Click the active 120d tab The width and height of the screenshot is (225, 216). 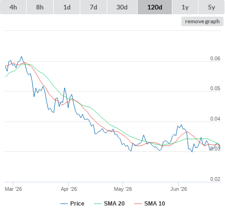pyautogui.click(x=155, y=7)
